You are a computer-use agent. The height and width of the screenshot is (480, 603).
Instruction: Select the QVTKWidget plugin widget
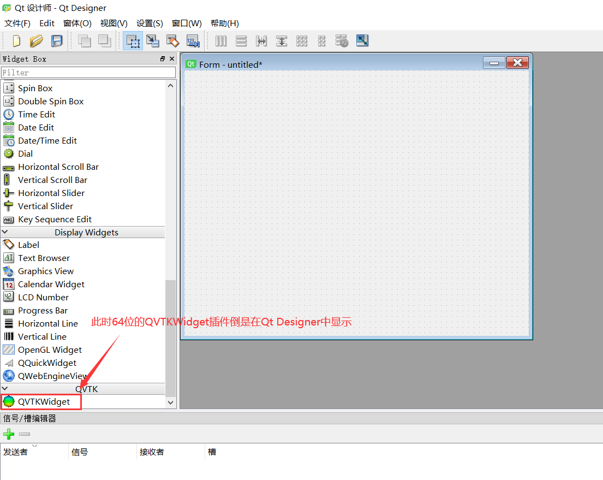pyautogui.click(x=41, y=402)
